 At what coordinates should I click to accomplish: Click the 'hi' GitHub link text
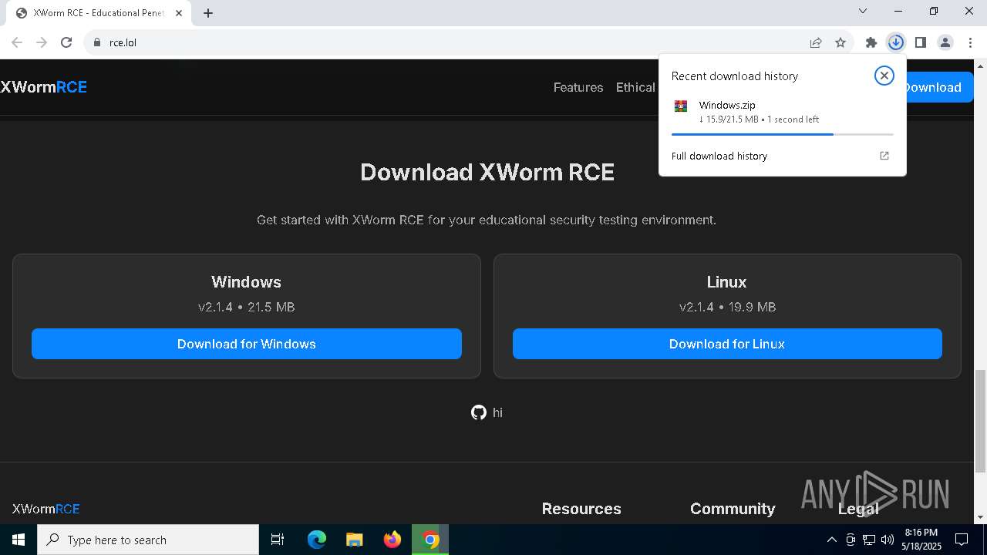click(497, 412)
